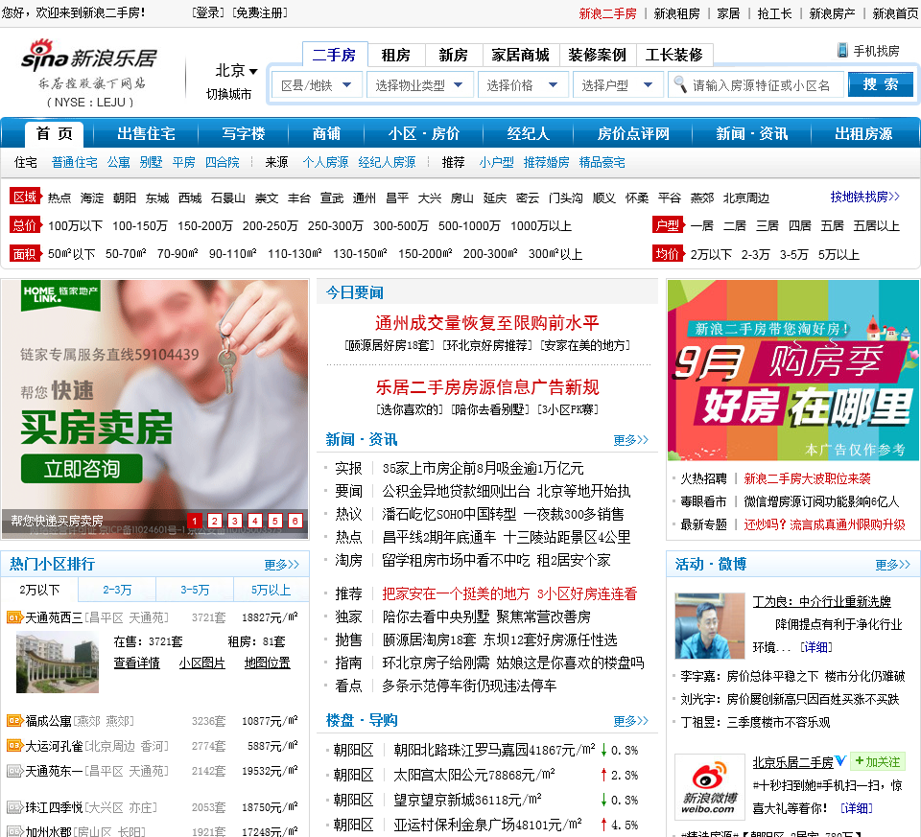Select the red 面积 filter label
The image size is (921, 837).
pos(25,253)
